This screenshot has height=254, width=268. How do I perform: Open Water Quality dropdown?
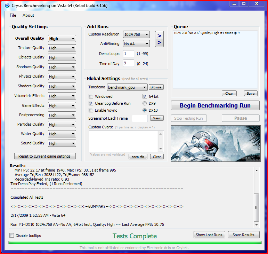pos(62,134)
